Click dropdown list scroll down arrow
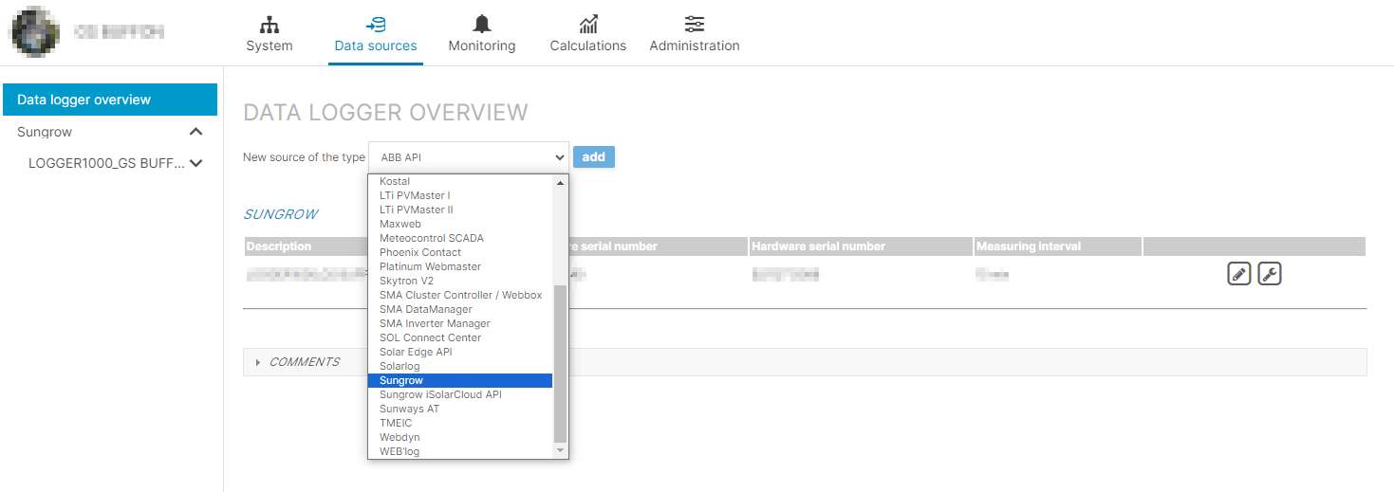 pos(560,450)
